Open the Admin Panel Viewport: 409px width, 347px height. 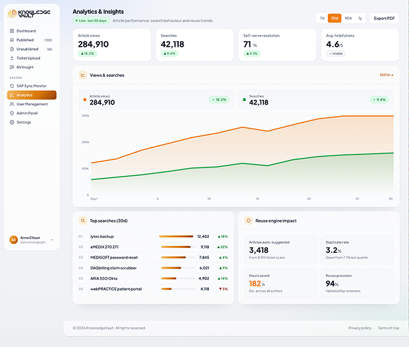pyautogui.click(x=32, y=113)
